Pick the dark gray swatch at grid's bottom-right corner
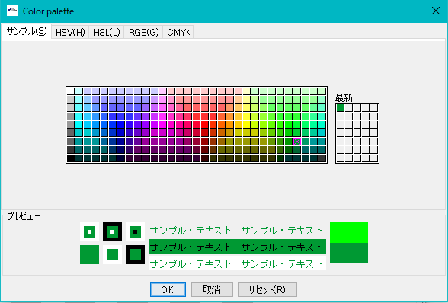The height and width of the screenshot is (303, 448). tap(322, 158)
